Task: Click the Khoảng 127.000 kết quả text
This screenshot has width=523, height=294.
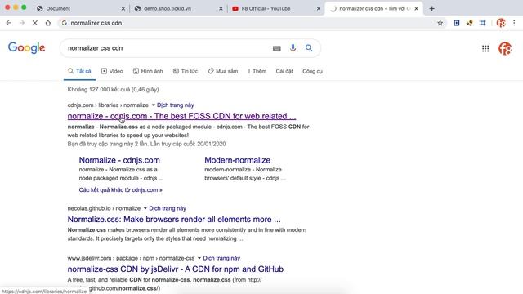Action: tap(113, 89)
